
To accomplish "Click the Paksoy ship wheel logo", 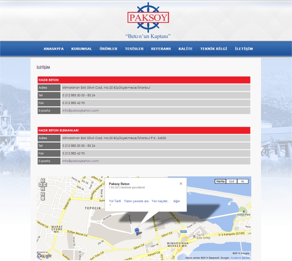I will (148, 17).
